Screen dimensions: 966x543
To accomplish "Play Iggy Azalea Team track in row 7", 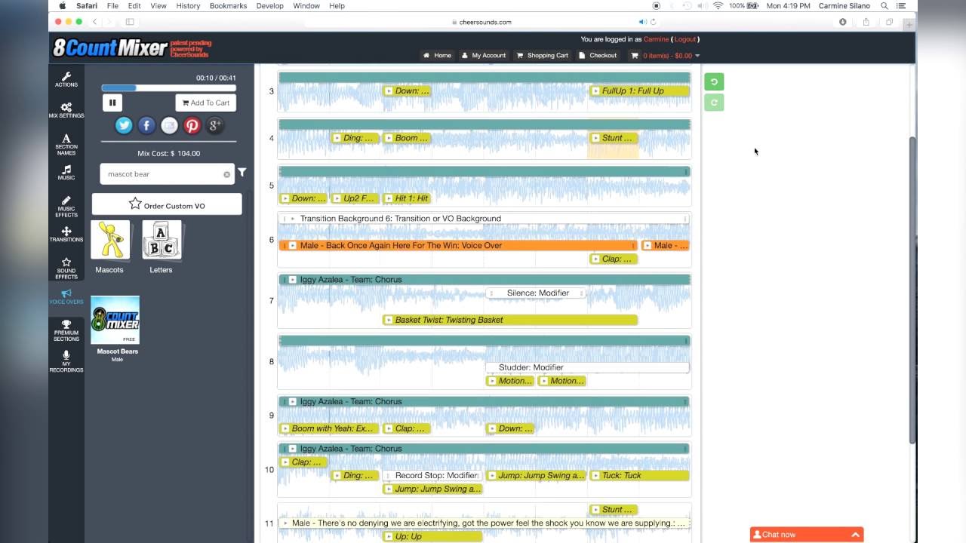I will tap(293, 280).
